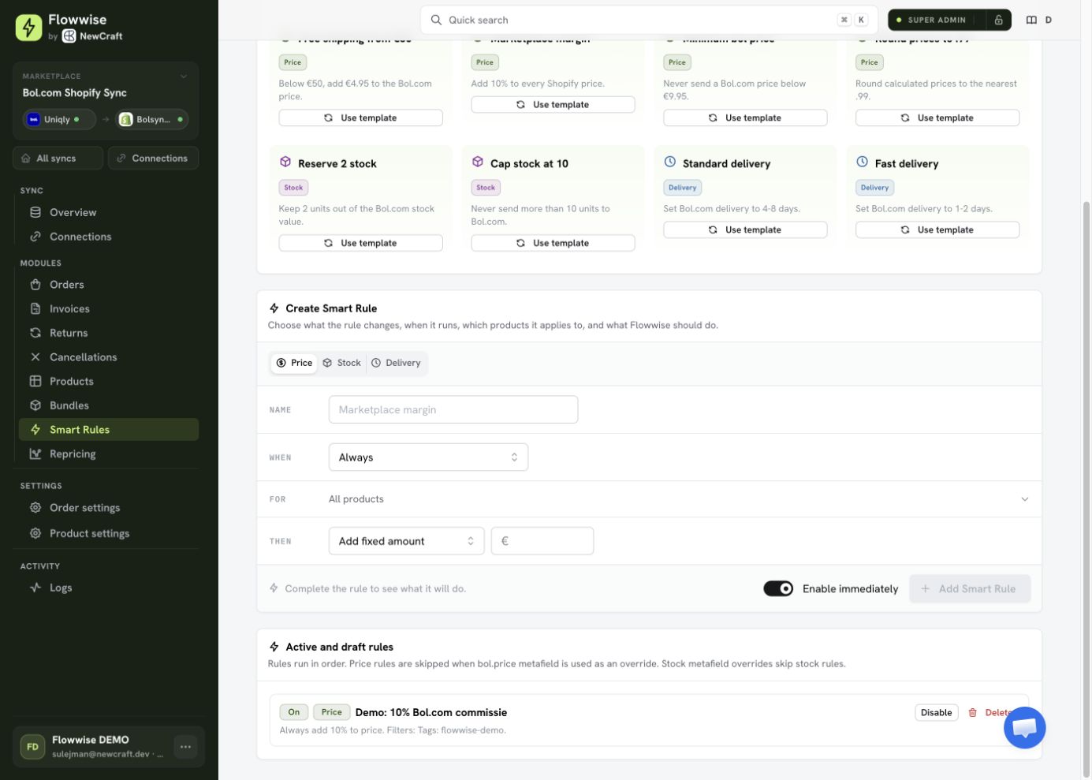Use the Standard delivery template
The image size is (1092, 780).
pos(745,230)
